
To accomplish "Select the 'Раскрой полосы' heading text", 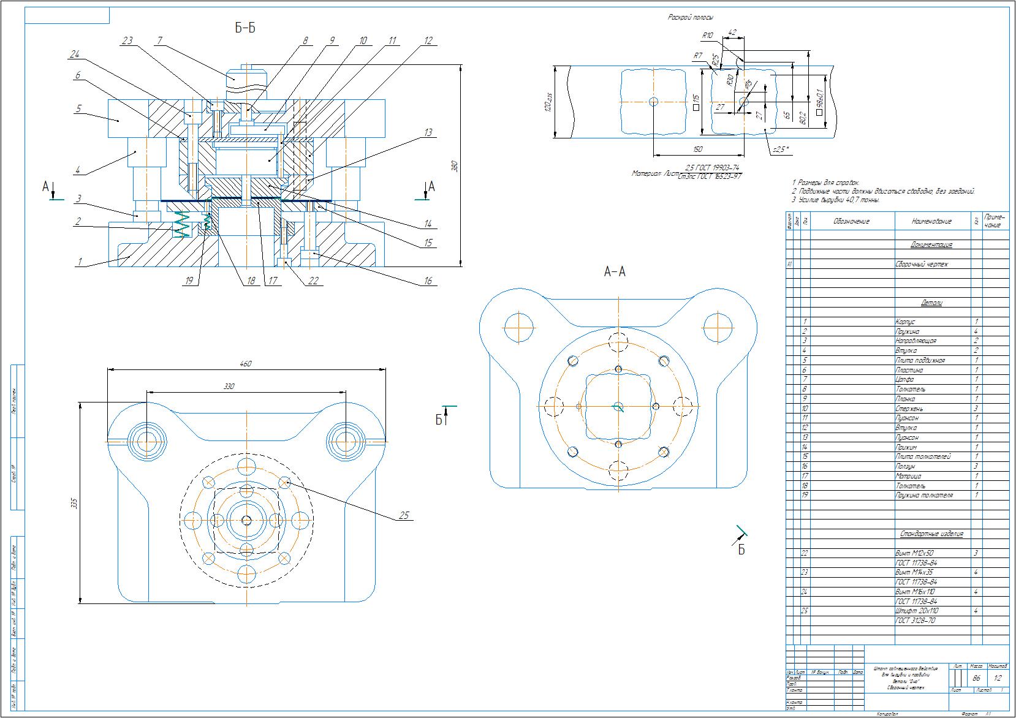I will pos(691,18).
